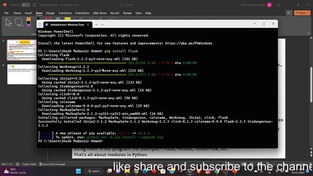
Task: Switch to the Insert ribbon tab
Action: point(28,13)
